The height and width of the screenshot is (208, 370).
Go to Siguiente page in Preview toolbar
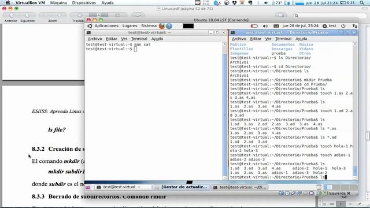click(x=27, y=16)
